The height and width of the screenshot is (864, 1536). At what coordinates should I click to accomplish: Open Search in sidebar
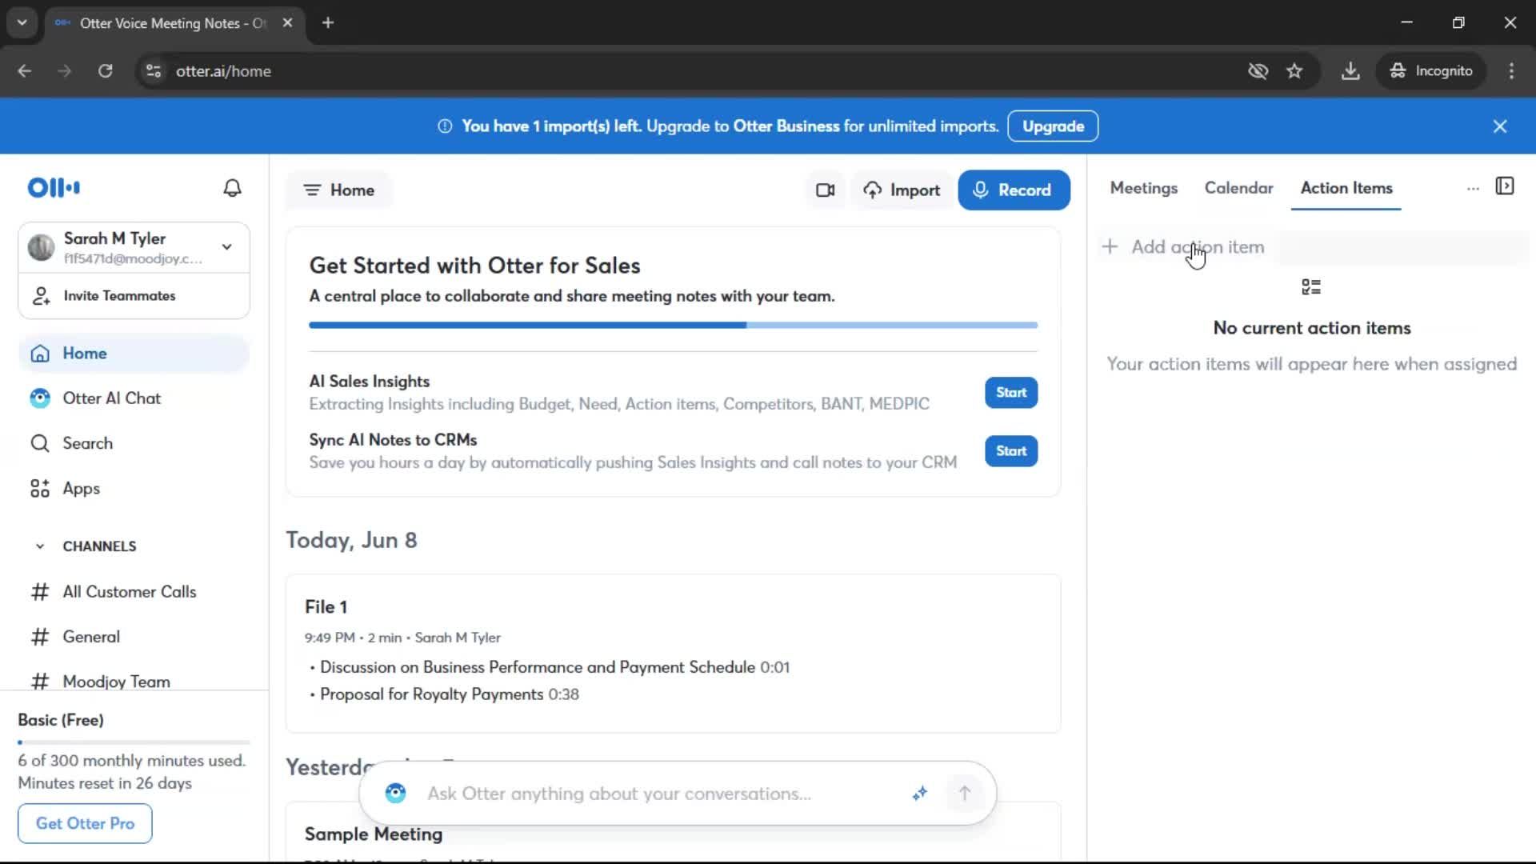tap(134, 443)
